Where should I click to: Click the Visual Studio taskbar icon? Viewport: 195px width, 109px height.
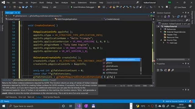point(78,106)
